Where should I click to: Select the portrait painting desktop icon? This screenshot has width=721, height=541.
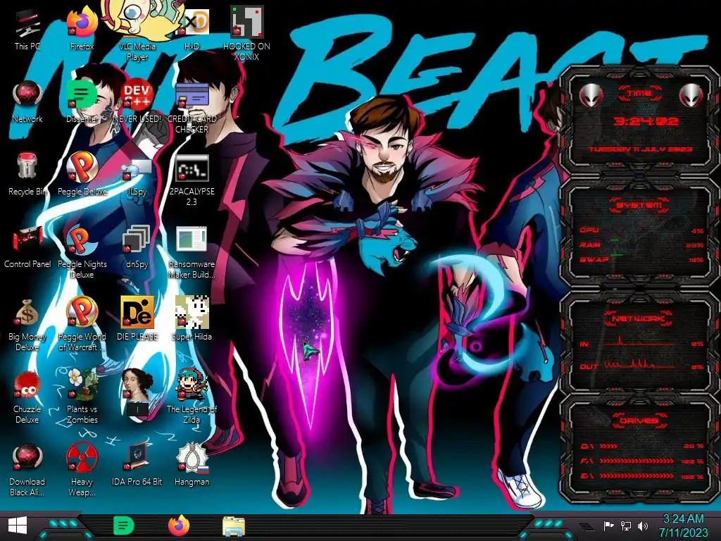tap(137, 391)
